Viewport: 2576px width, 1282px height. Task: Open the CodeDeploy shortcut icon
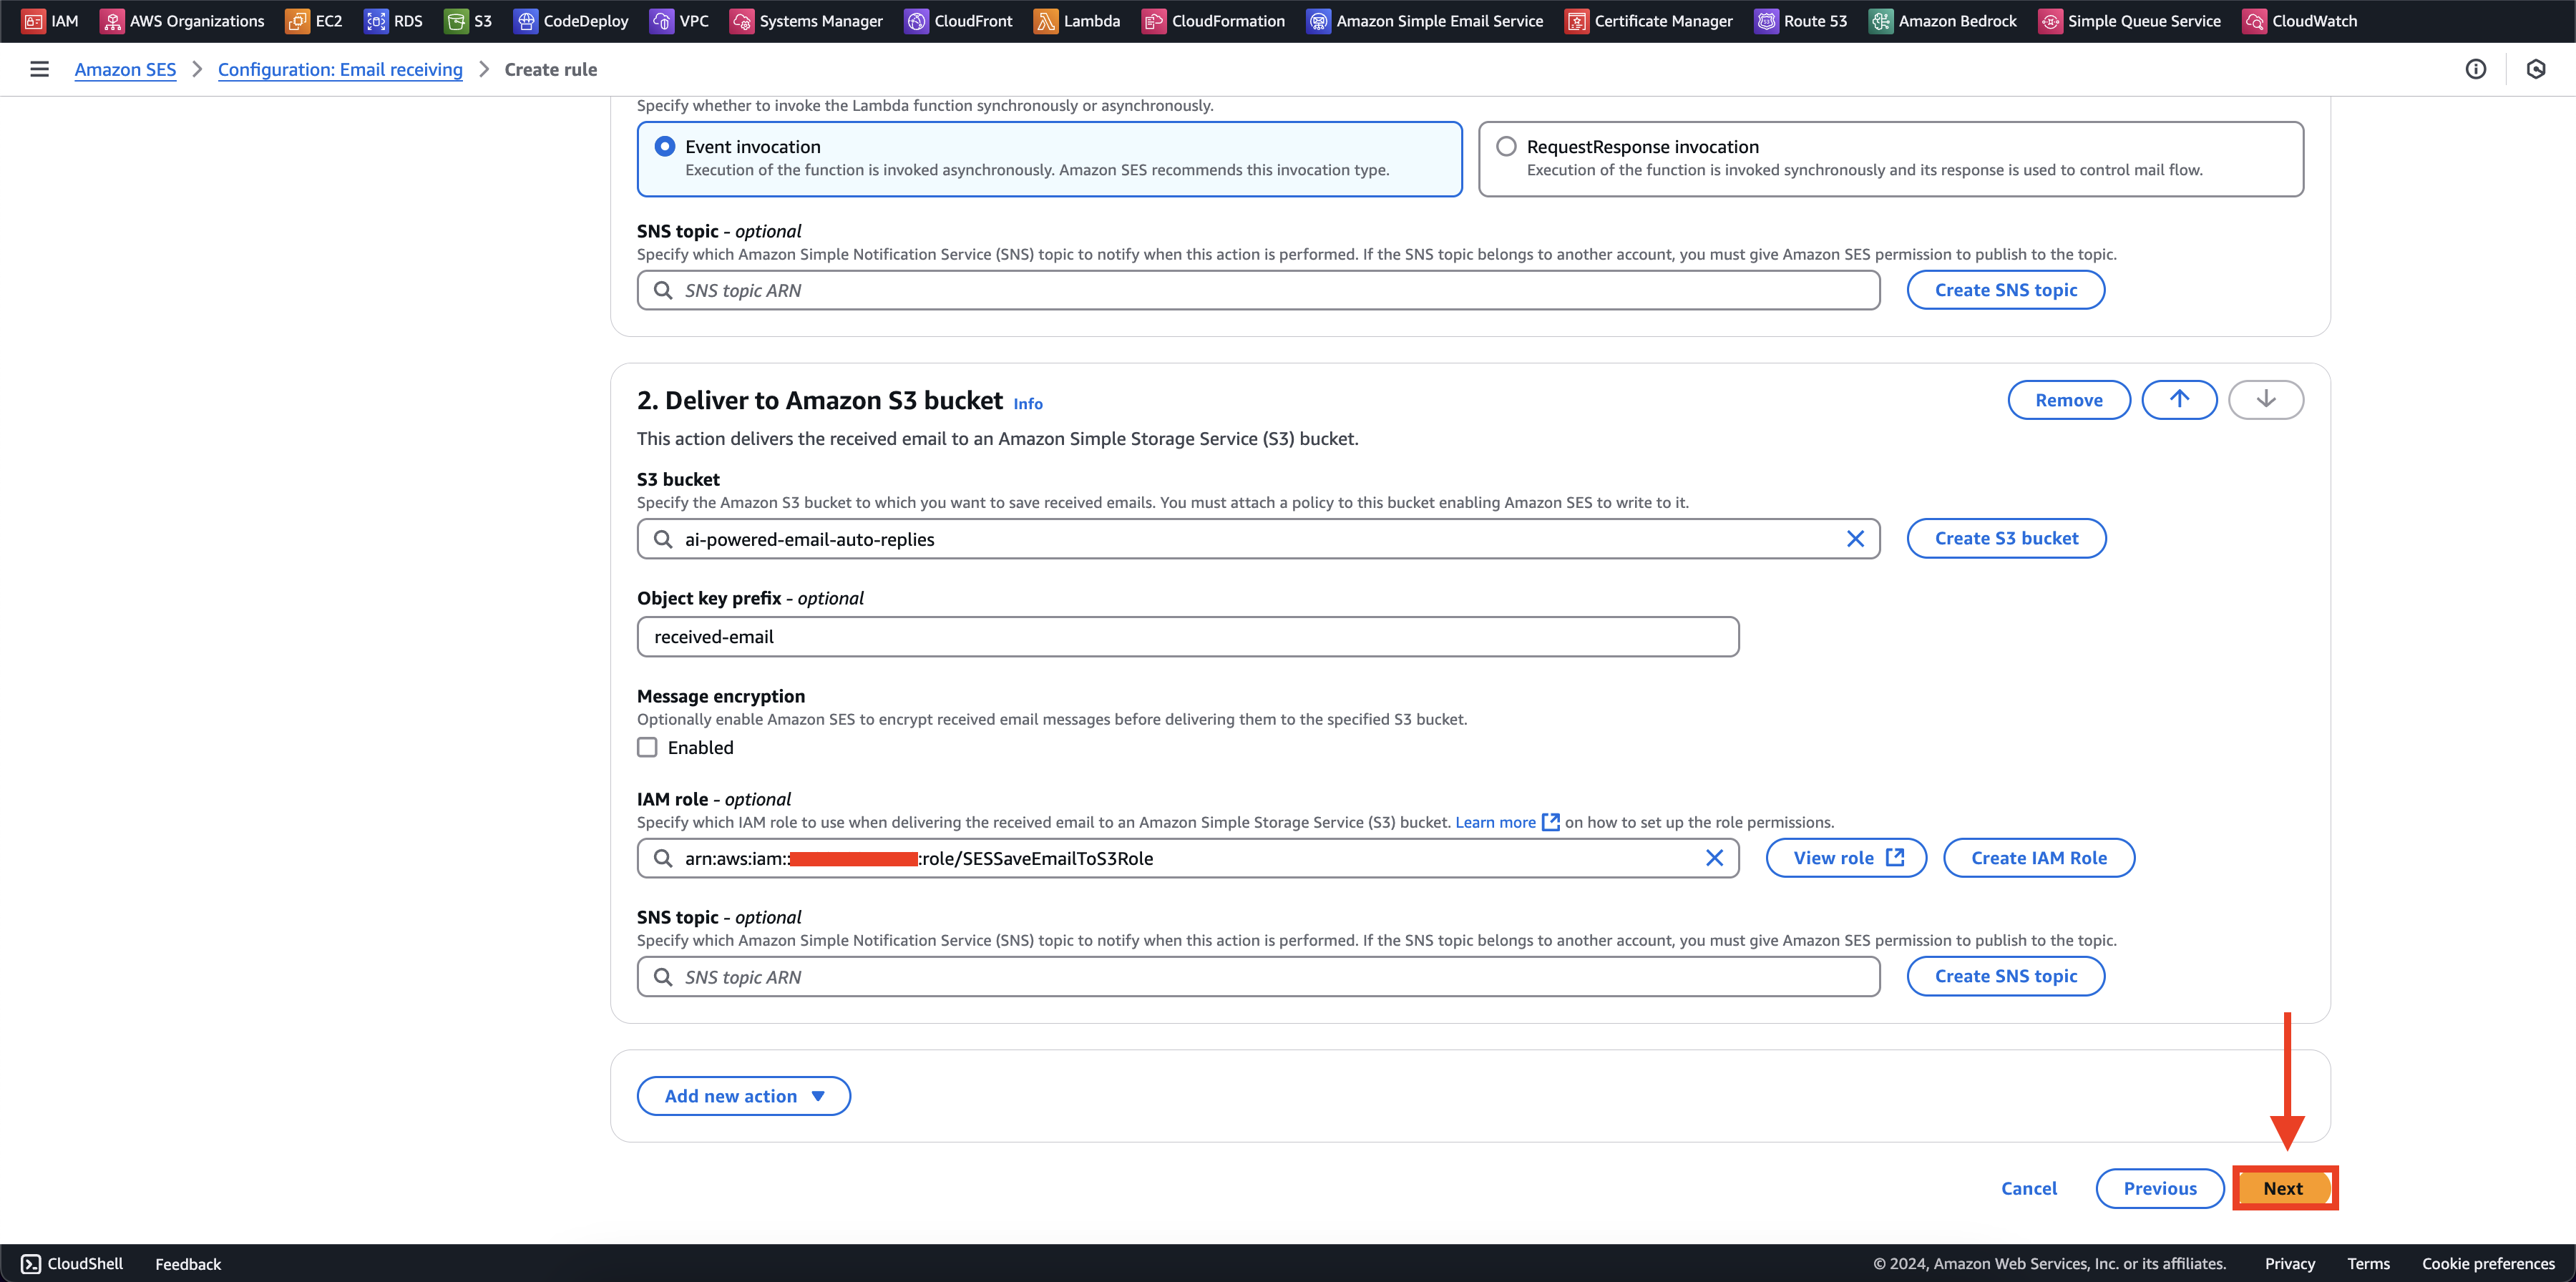pyautogui.click(x=526, y=21)
